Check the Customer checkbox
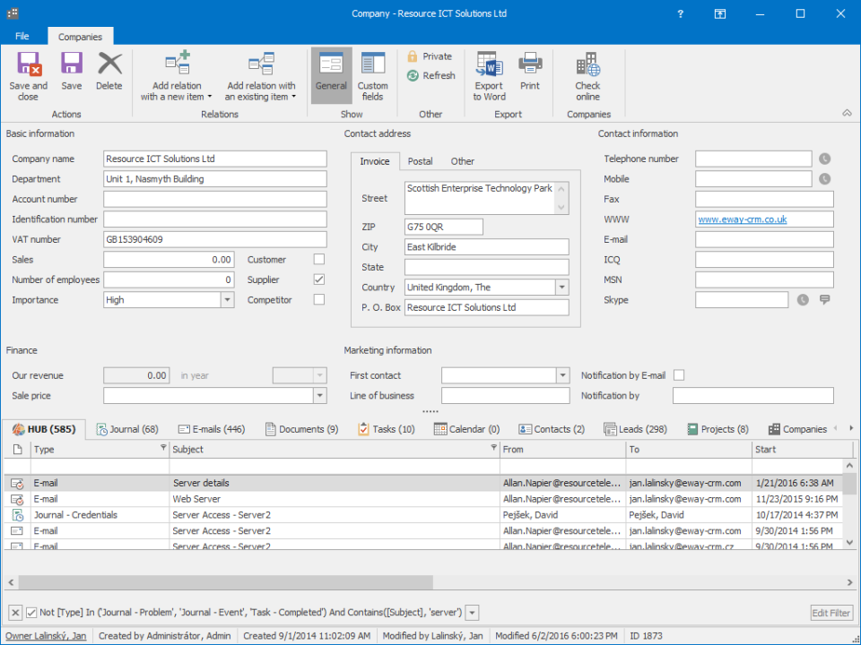The image size is (861, 645). 317,259
